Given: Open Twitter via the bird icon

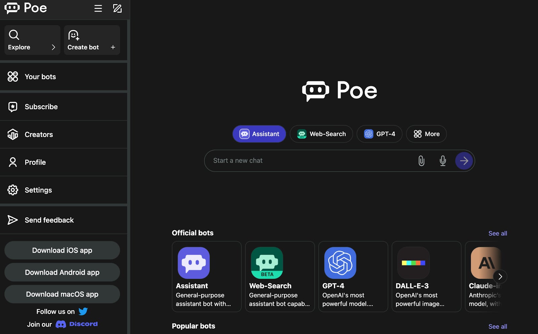Looking at the screenshot, I should tap(83, 311).
